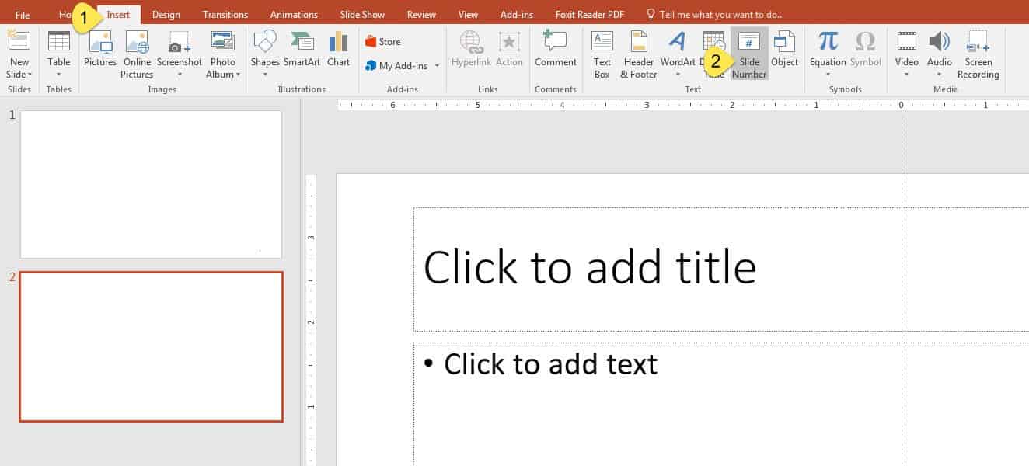The height and width of the screenshot is (466, 1029).
Task: Switch to the Animations tab
Action: tap(293, 13)
